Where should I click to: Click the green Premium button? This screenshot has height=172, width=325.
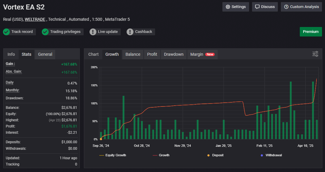coord(311,32)
